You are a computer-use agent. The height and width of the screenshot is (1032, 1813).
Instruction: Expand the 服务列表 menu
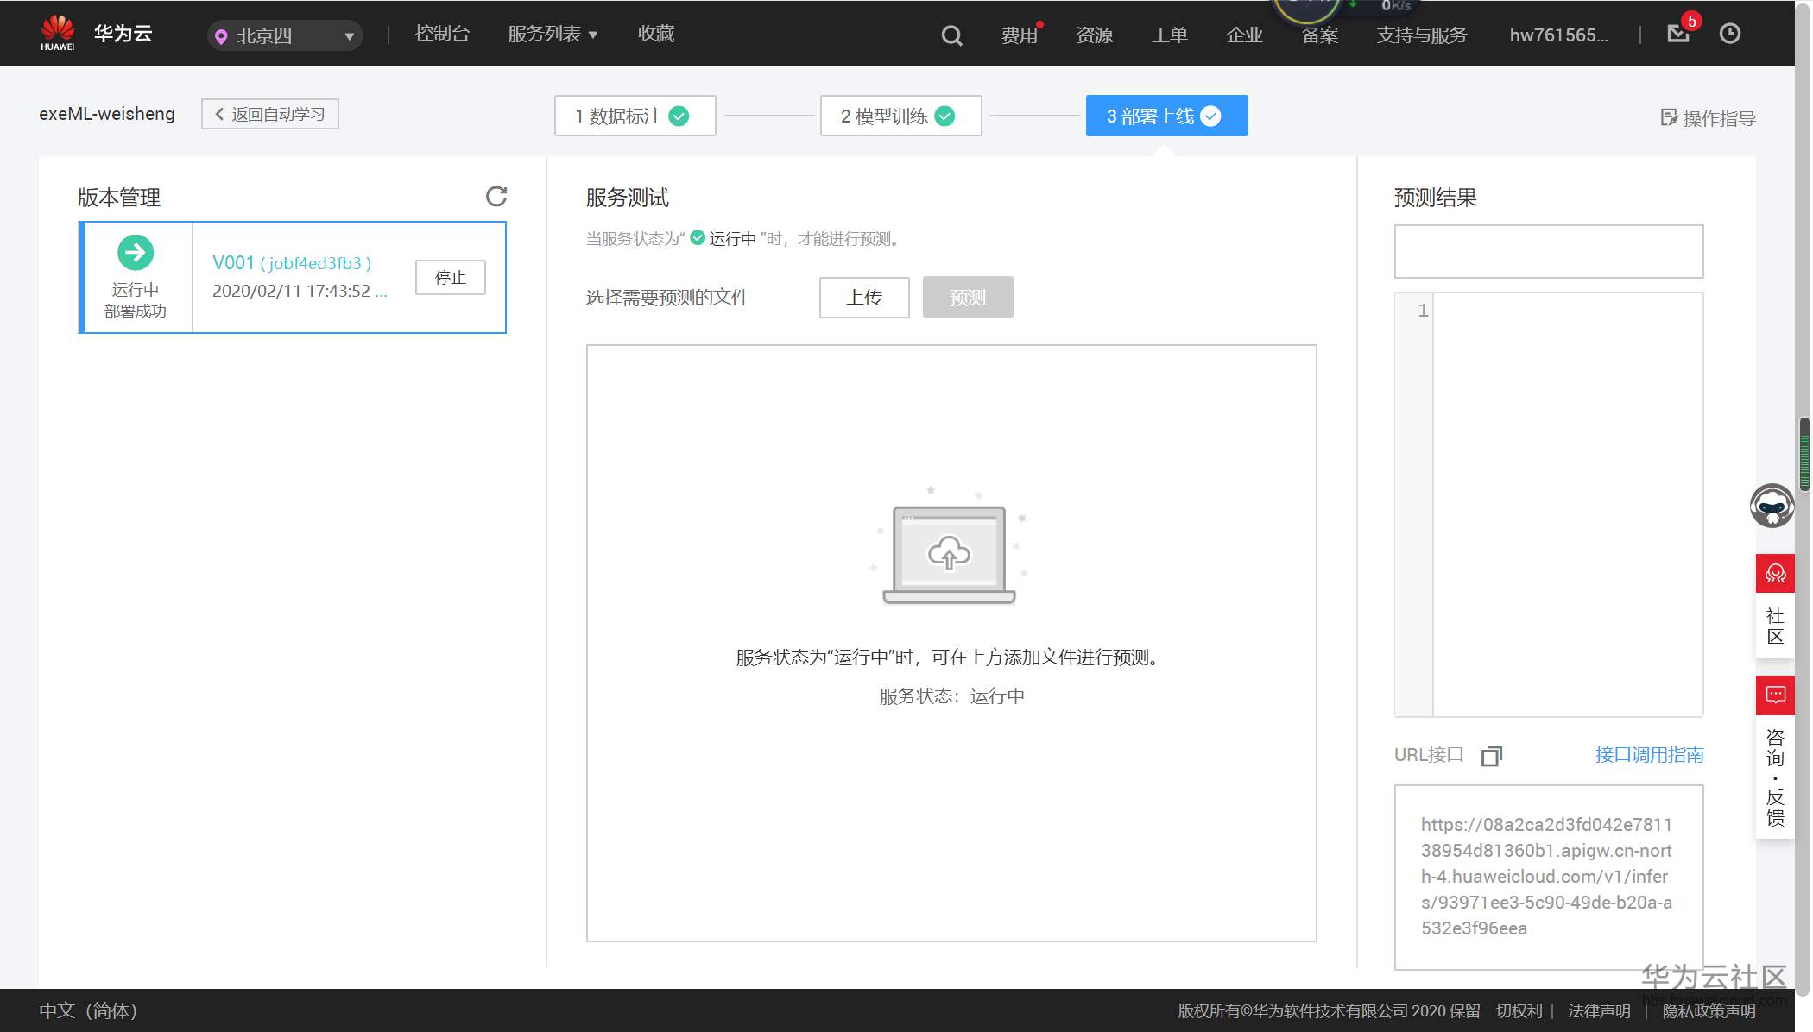(552, 34)
